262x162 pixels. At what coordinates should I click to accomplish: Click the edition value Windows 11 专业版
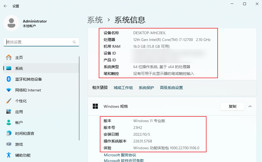click(x=149, y=121)
